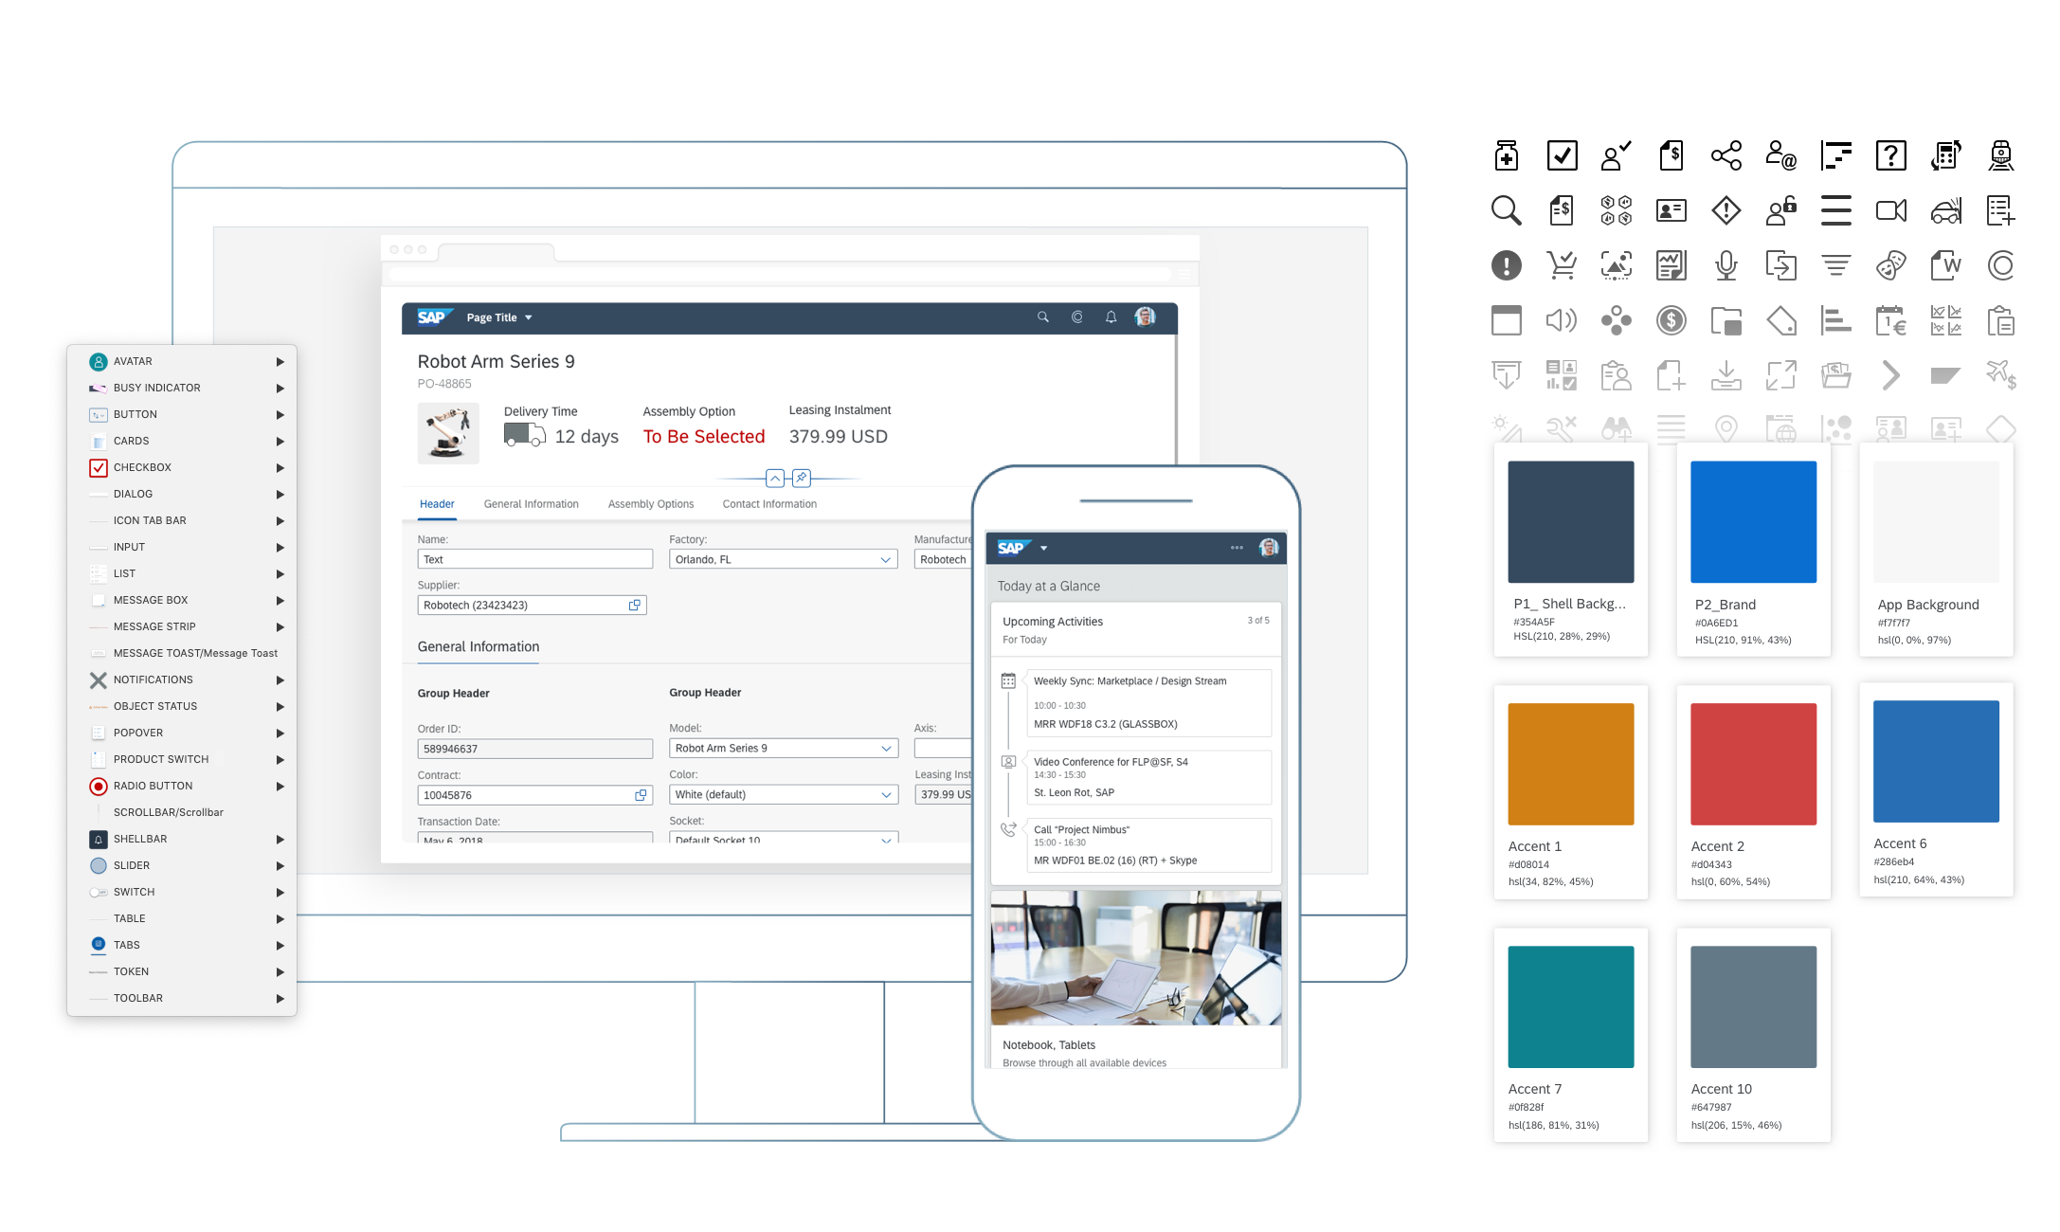This screenshot has width=2060, height=1232.
Task: Select the RADIO BUTTON component toggle
Action: pyautogui.click(x=279, y=785)
